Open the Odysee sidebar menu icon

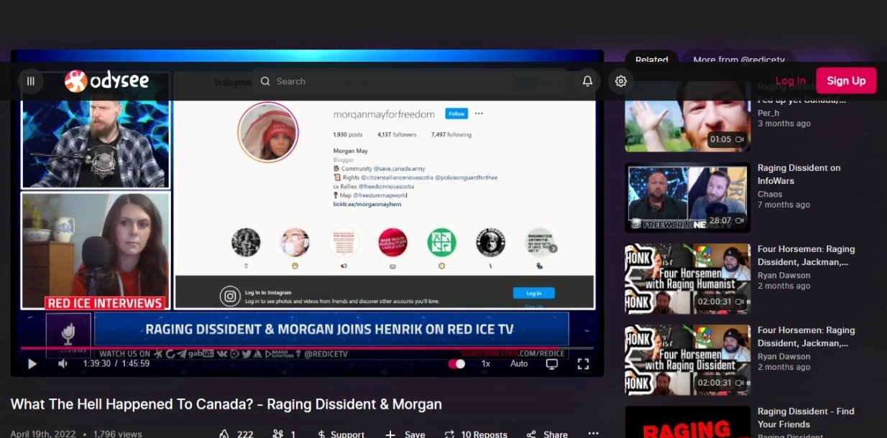(x=31, y=81)
